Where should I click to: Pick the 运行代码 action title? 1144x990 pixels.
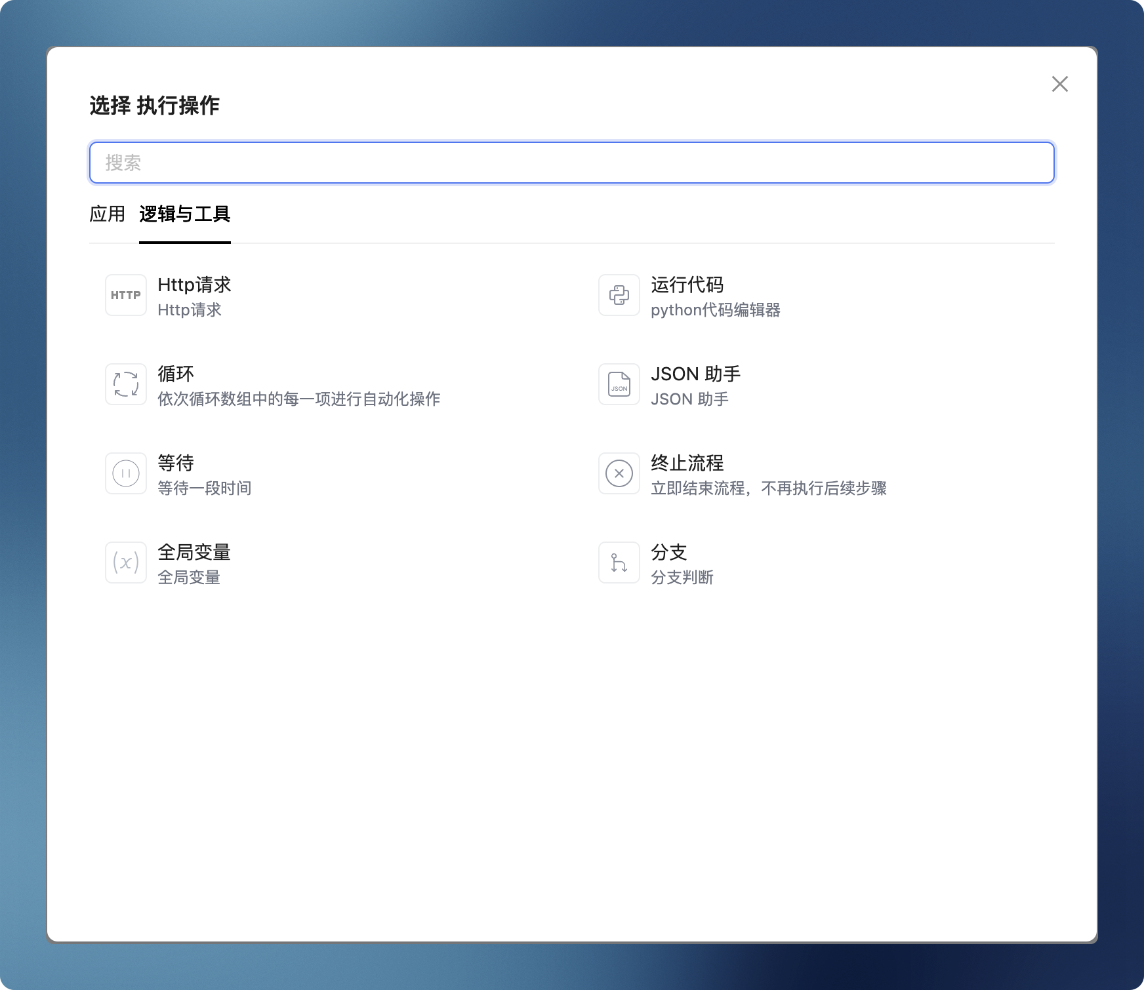(x=687, y=285)
